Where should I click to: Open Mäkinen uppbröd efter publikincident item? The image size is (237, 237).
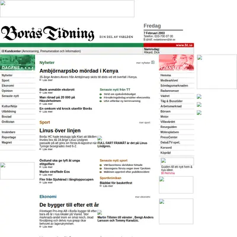click(127, 172)
